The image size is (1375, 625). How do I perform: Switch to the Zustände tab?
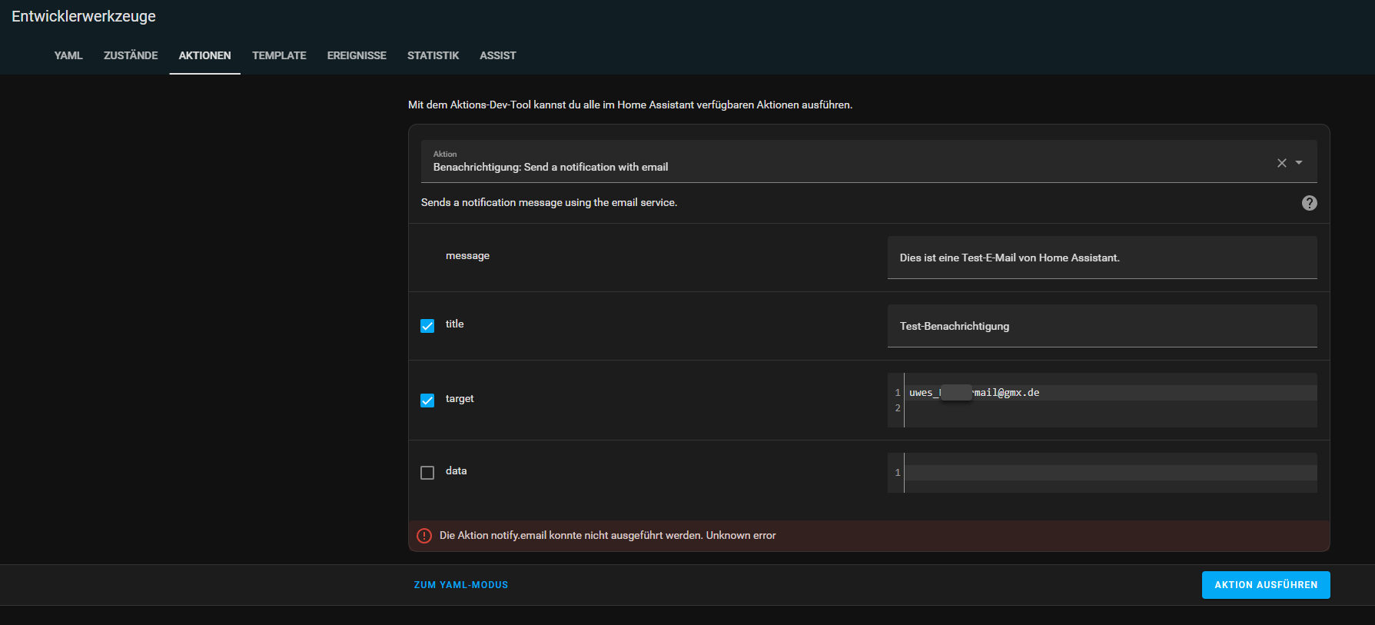pos(131,55)
